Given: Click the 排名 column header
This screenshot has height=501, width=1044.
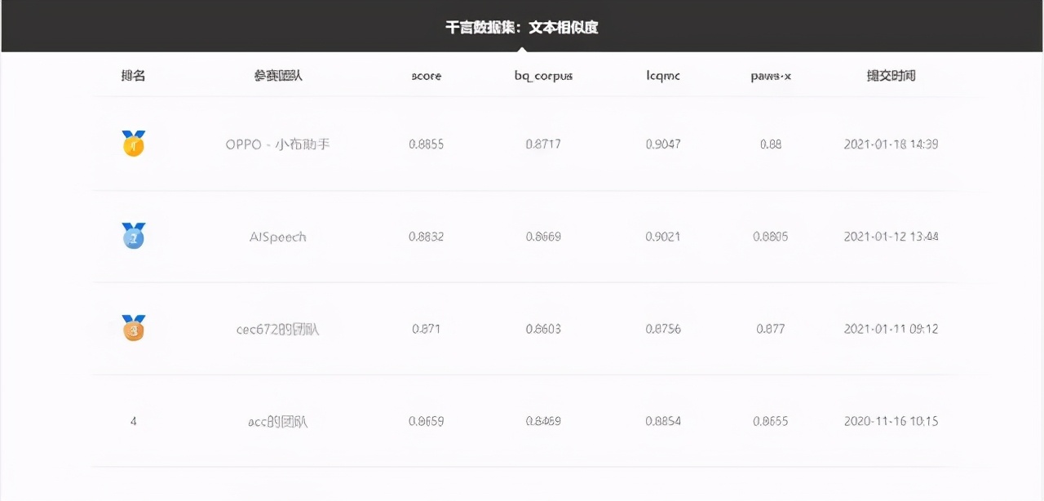Looking at the screenshot, I should 133,75.
